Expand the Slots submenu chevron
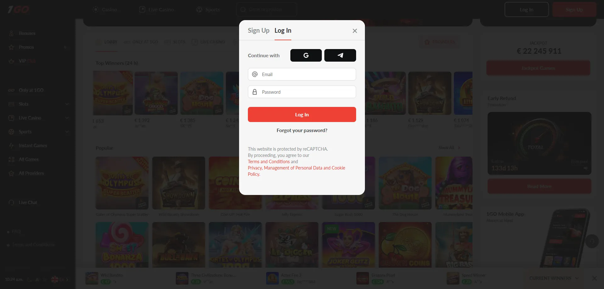Viewport: 604px width, 289px height. click(67, 104)
